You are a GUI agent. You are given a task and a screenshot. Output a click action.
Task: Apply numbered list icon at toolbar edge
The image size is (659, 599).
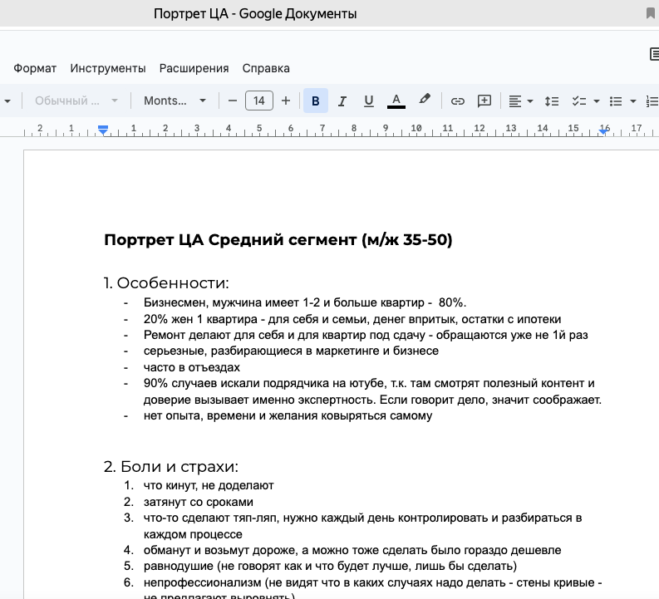[652, 101]
